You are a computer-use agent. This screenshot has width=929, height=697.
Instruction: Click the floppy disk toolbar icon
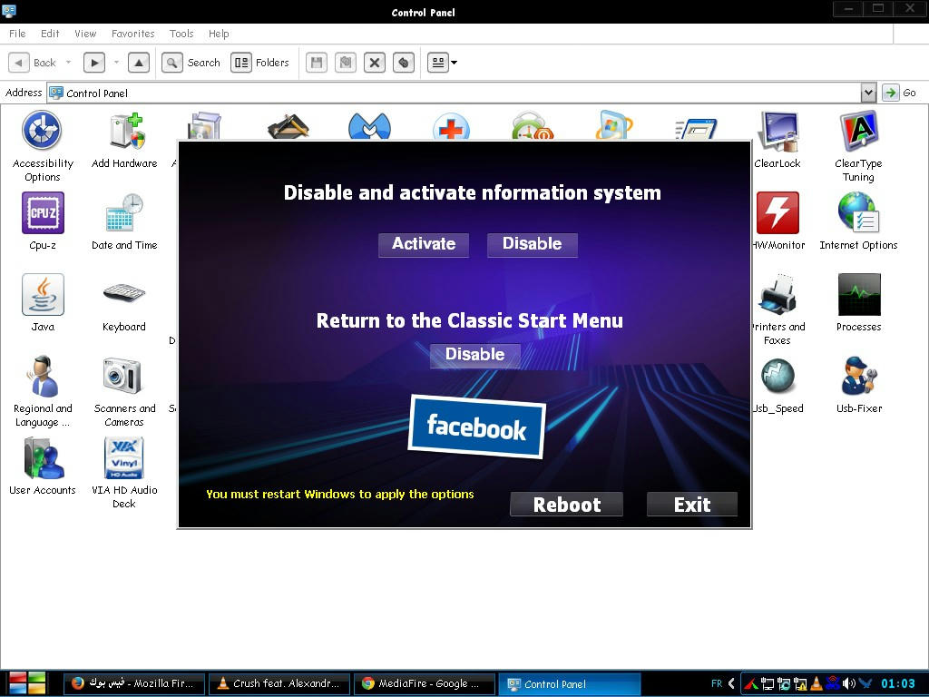click(317, 63)
